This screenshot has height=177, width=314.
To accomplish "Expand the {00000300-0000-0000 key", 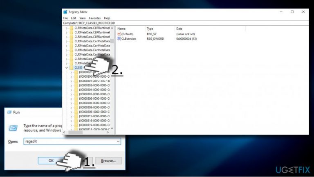I will click(x=71, y=76).
